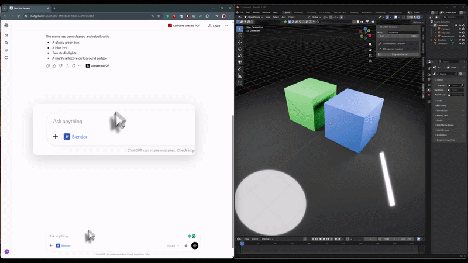Open the Instant model selector dropdown
468x263 pixels.
click(173, 245)
